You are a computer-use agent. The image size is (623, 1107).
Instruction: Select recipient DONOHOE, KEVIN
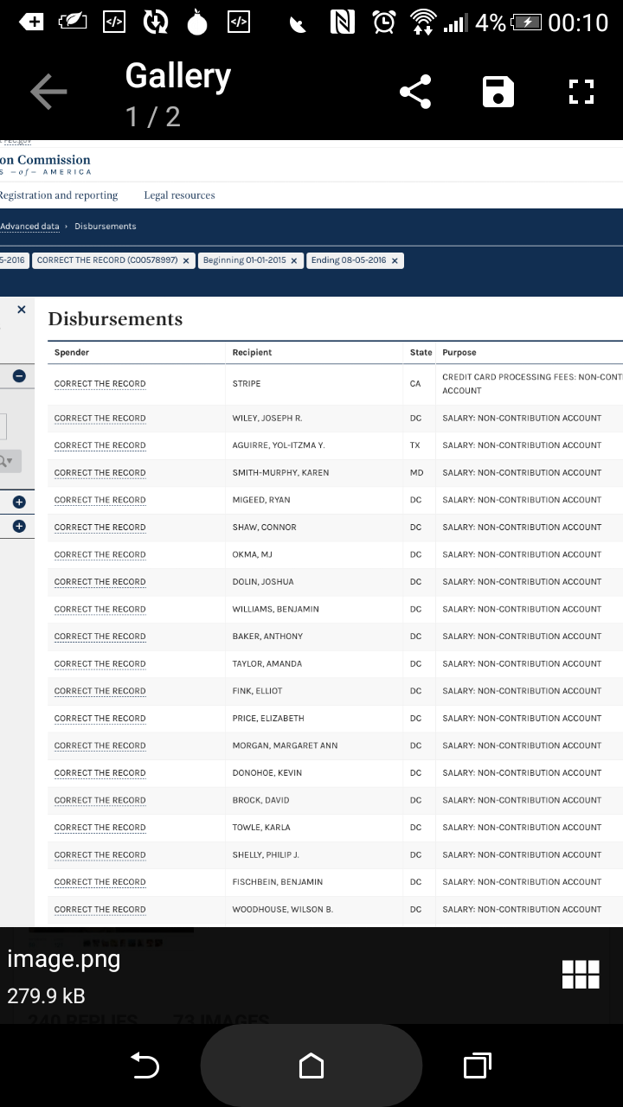coord(267,772)
